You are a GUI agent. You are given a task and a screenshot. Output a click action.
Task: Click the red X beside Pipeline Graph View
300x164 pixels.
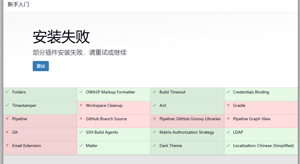point(228,118)
